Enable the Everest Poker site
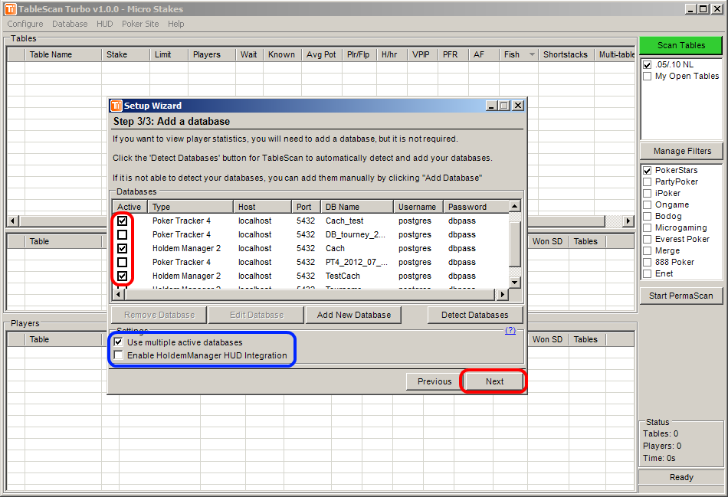The width and height of the screenshot is (728, 497). [648, 239]
